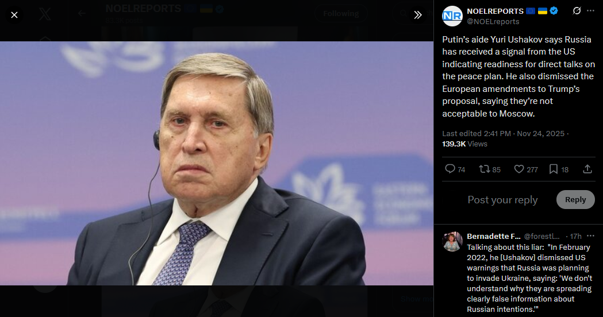Screen dimensions: 603x317
Task: Open the share icon menu
Action: coord(587,169)
